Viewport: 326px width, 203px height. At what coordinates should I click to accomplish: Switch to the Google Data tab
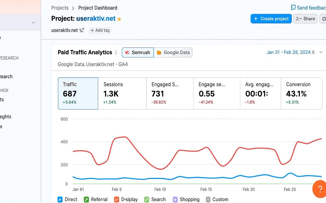[173, 53]
